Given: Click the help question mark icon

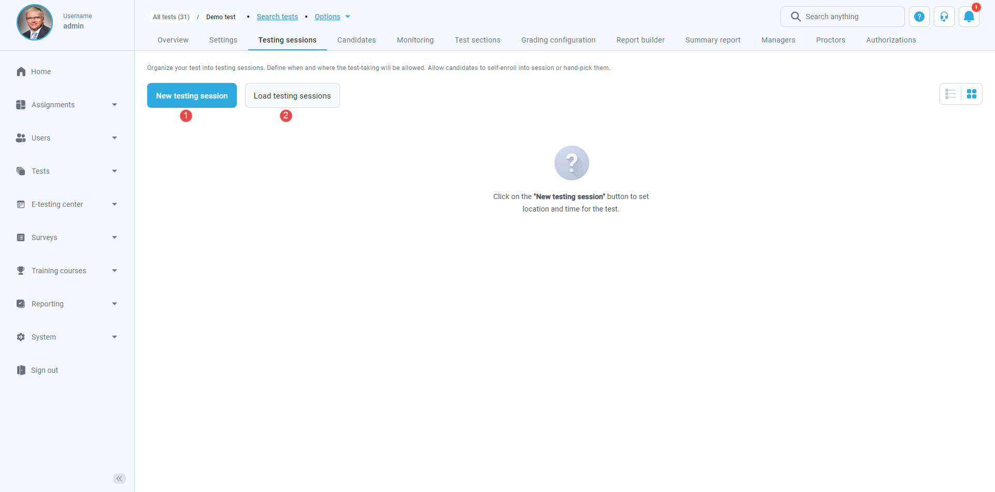Looking at the screenshot, I should pyautogui.click(x=919, y=17).
